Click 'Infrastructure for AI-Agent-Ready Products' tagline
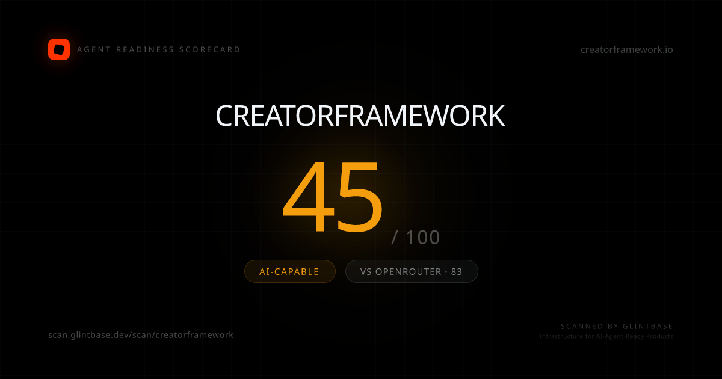The height and width of the screenshot is (379, 722). (x=606, y=336)
